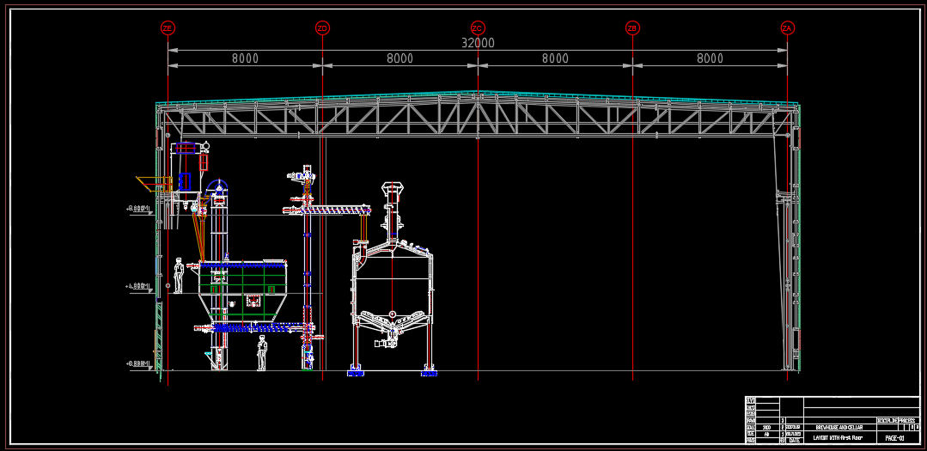Select the ZC grid axis bubble
927x451 pixels.
(478, 27)
